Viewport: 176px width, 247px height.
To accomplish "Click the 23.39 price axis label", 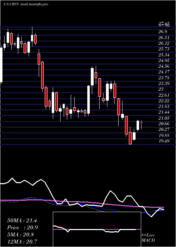I will 164,84.
